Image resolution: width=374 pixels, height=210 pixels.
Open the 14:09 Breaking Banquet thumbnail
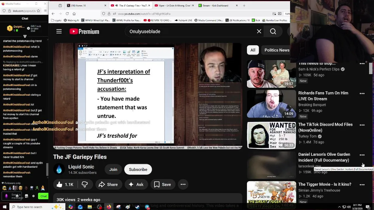click(271, 104)
